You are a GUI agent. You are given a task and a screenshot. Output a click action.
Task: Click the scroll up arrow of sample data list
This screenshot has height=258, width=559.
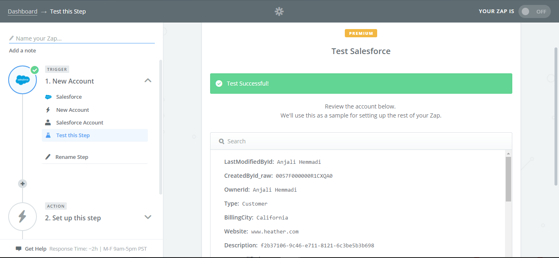click(x=508, y=153)
